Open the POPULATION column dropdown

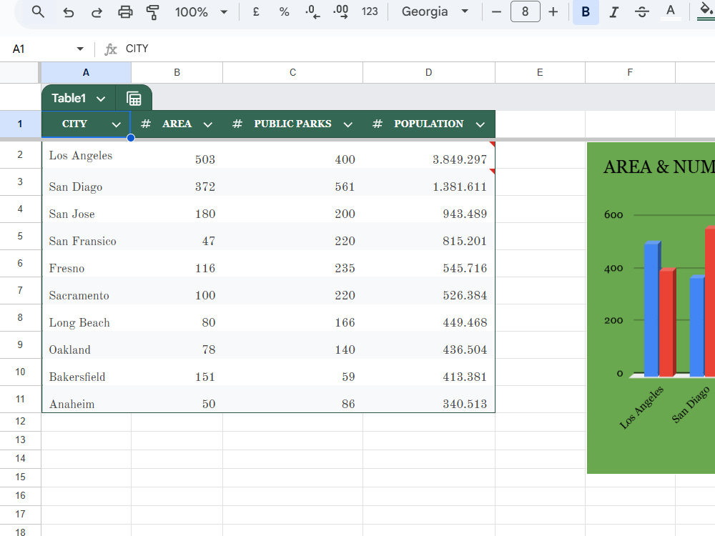[480, 124]
